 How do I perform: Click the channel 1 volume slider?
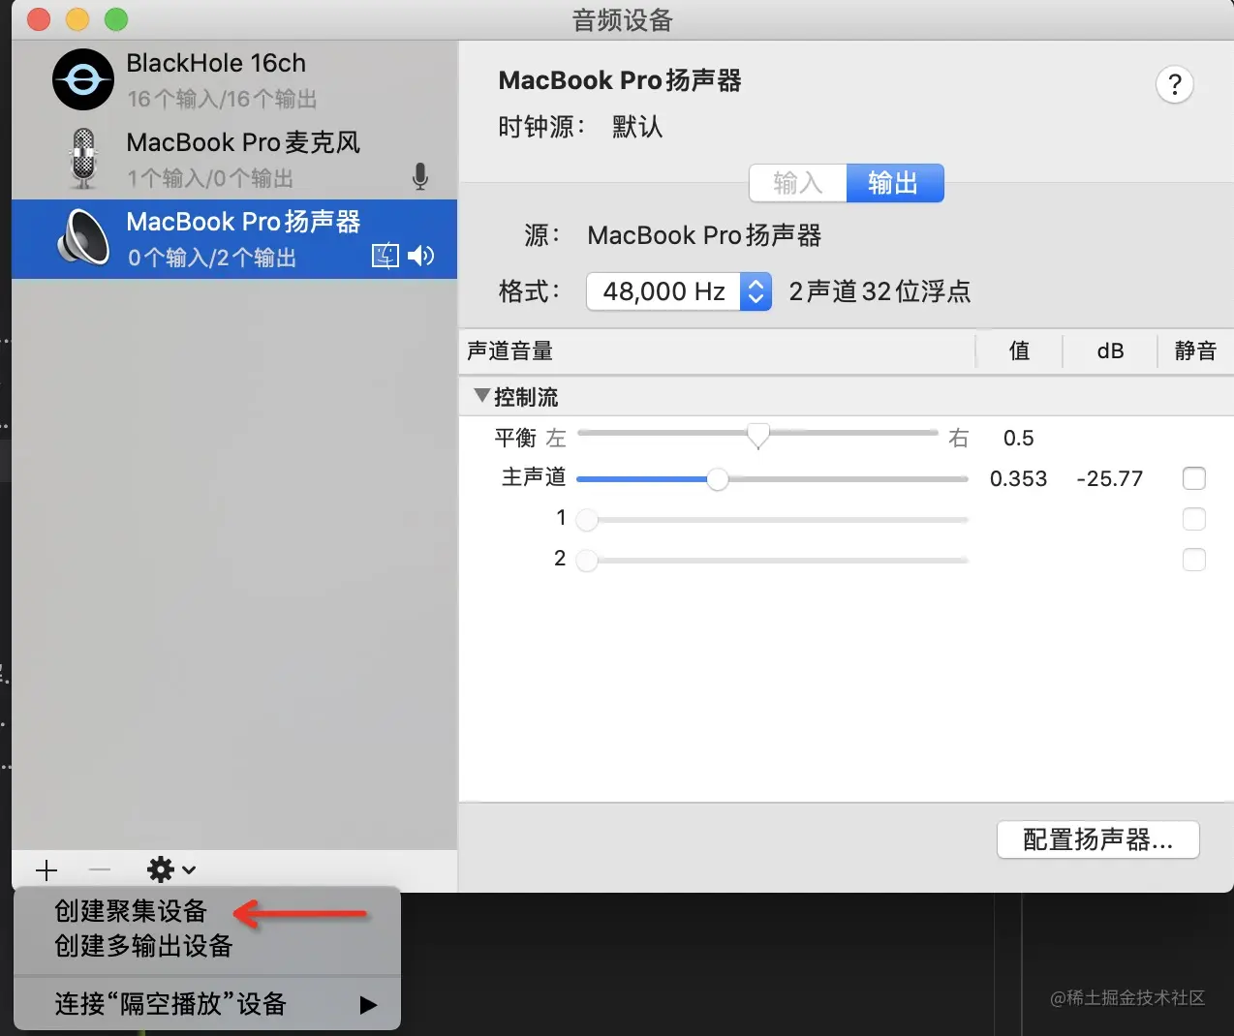pos(773,520)
